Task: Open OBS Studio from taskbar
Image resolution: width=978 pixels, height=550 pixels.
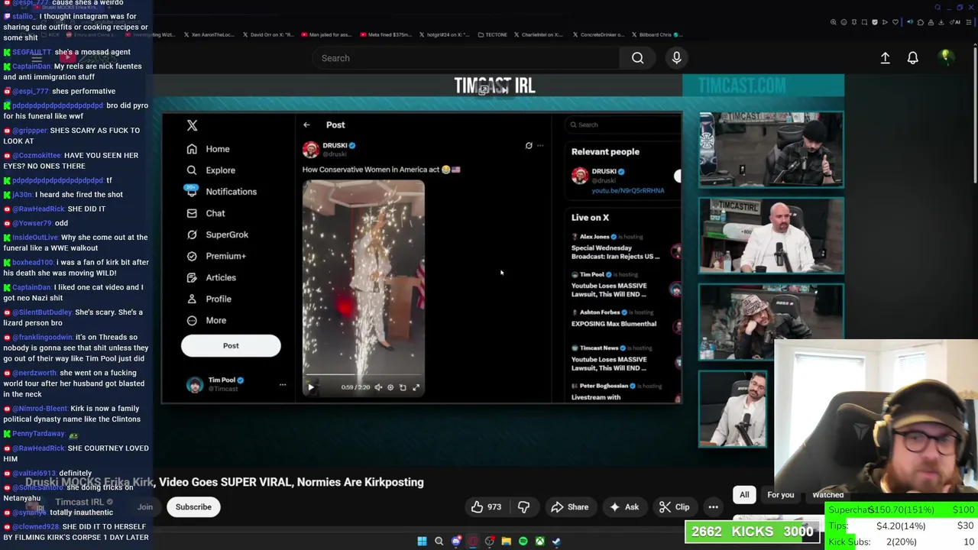Action: 490,542
